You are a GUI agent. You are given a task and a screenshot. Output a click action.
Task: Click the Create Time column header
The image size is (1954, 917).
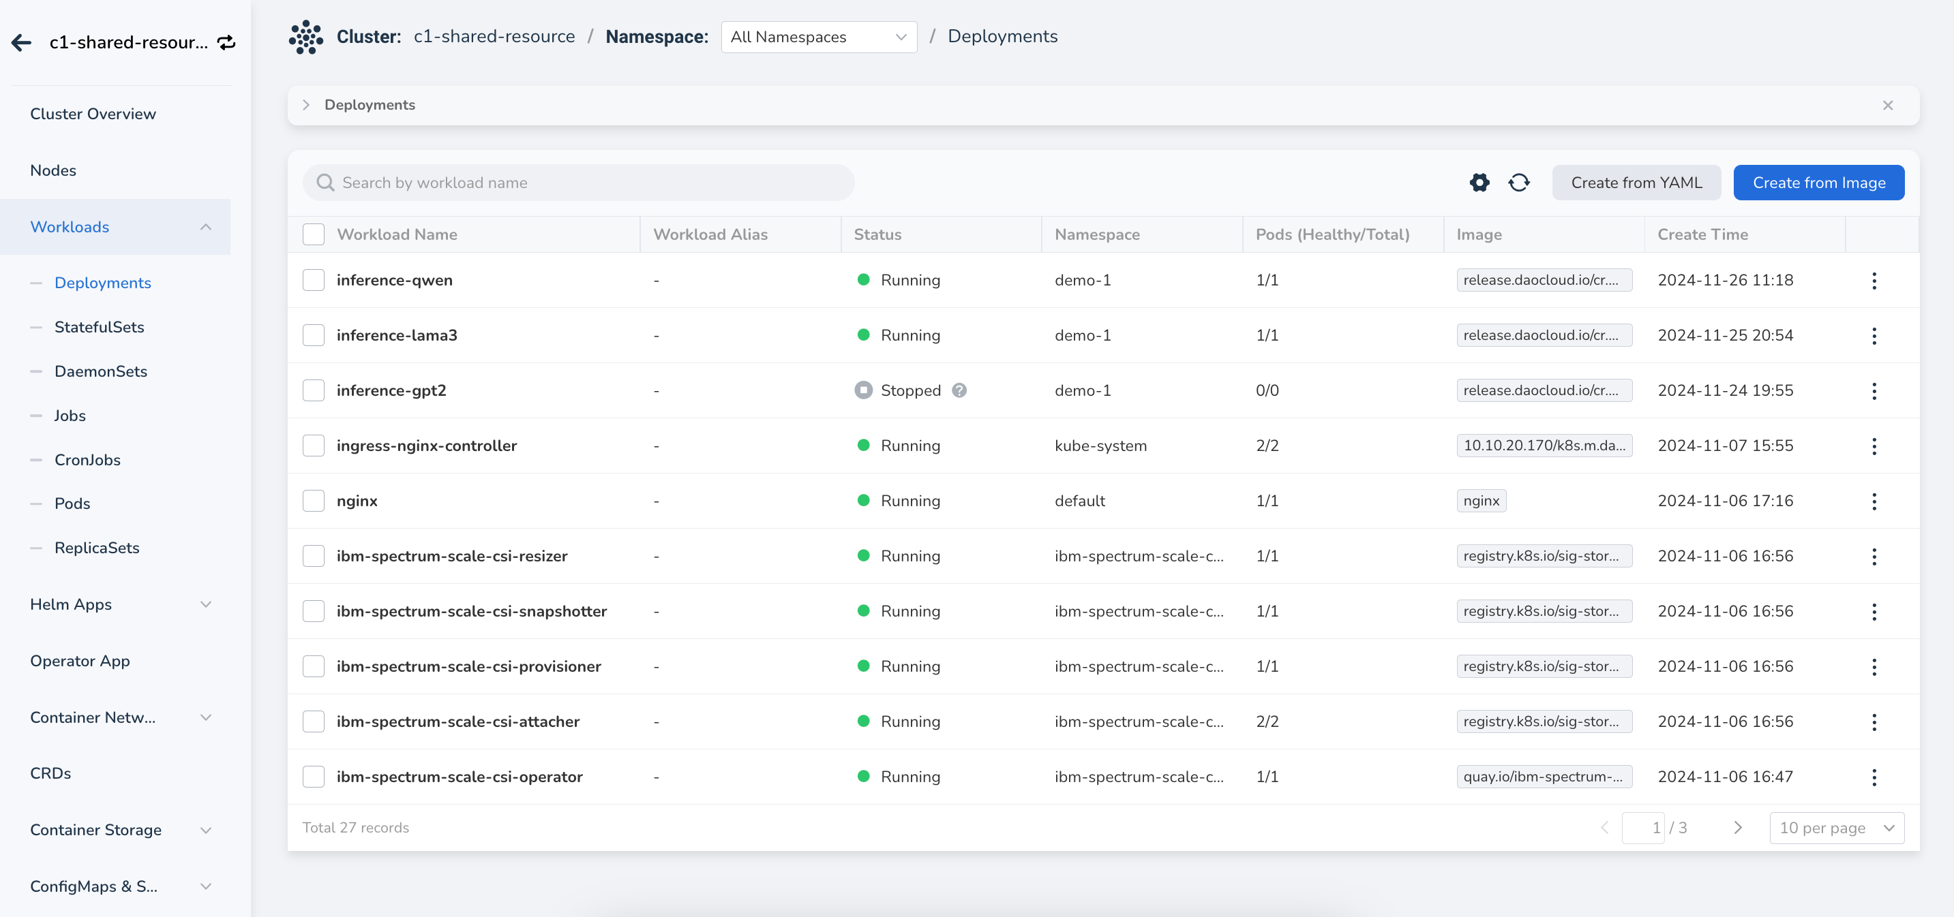pyautogui.click(x=1702, y=235)
